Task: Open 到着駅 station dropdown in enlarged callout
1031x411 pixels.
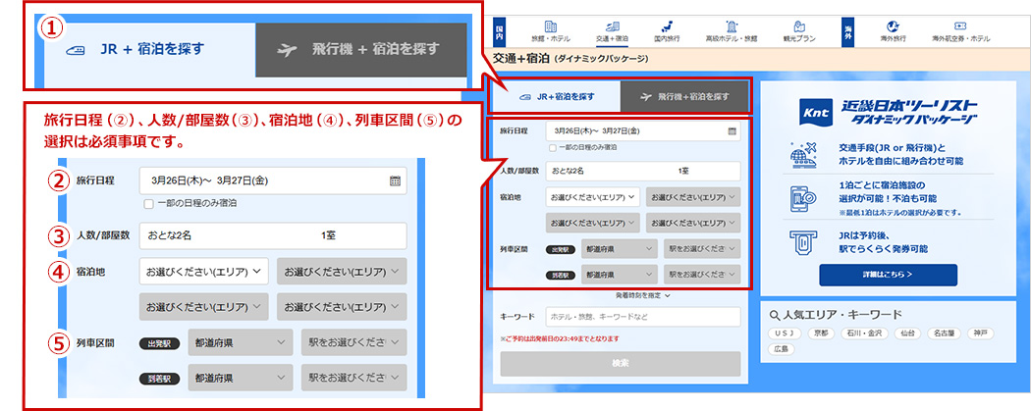Action: pos(353,379)
